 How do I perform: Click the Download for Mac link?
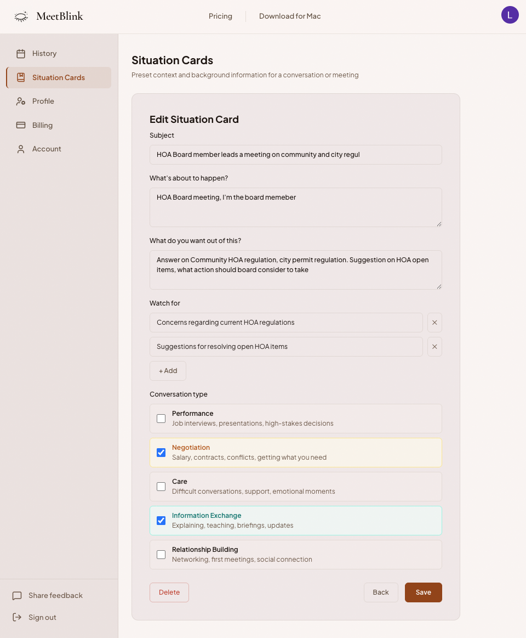[290, 16]
